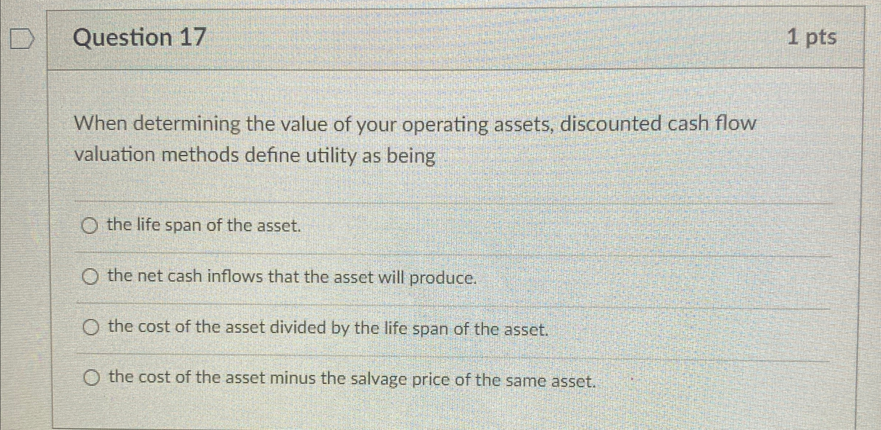Click the flag icon beside Question 17
Viewport: 881px width, 430px height.
click(21, 38)
